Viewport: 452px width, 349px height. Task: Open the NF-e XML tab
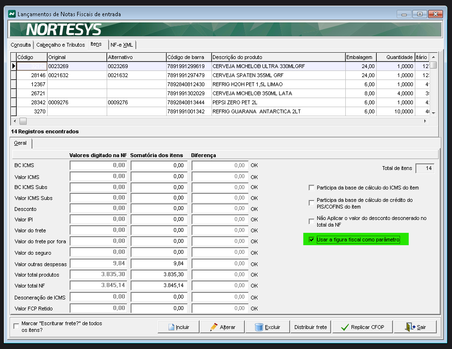coord(122,45)
